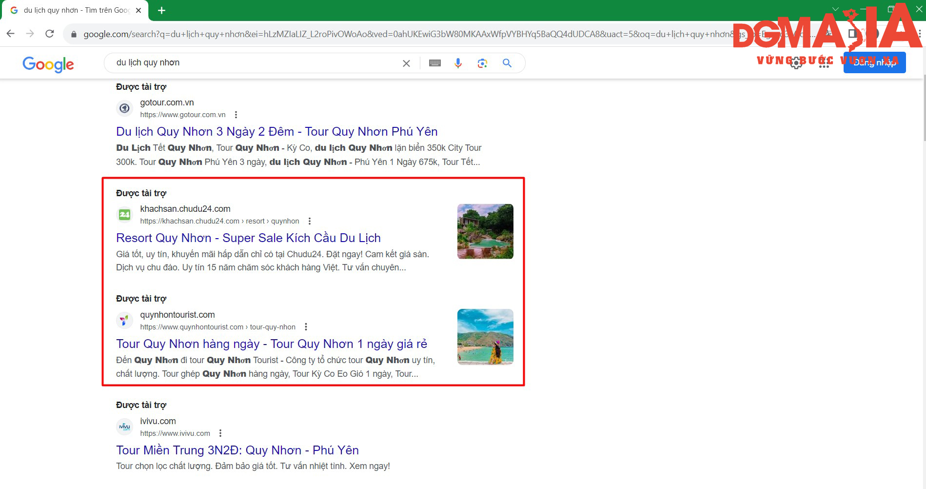The width and height of the screenshot is (926, 489).
Task: Click the browser forward arrow
Action: point(30,34)
